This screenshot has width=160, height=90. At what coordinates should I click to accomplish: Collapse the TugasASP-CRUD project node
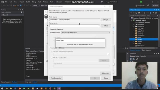pos(131,20)
